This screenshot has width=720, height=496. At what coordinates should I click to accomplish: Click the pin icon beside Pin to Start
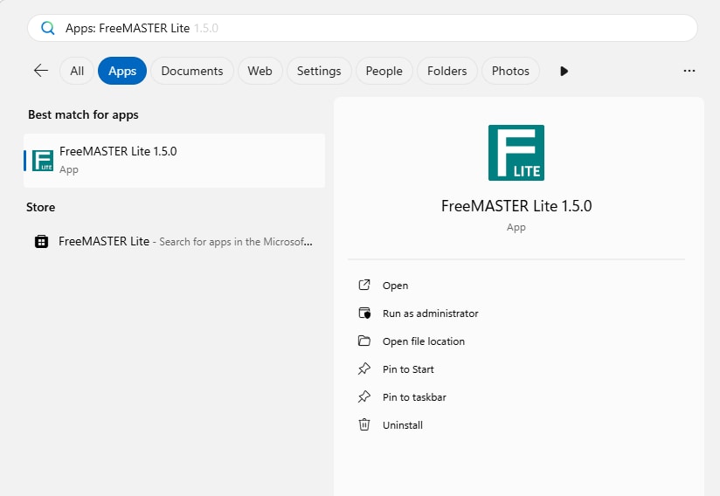point(364,369)
